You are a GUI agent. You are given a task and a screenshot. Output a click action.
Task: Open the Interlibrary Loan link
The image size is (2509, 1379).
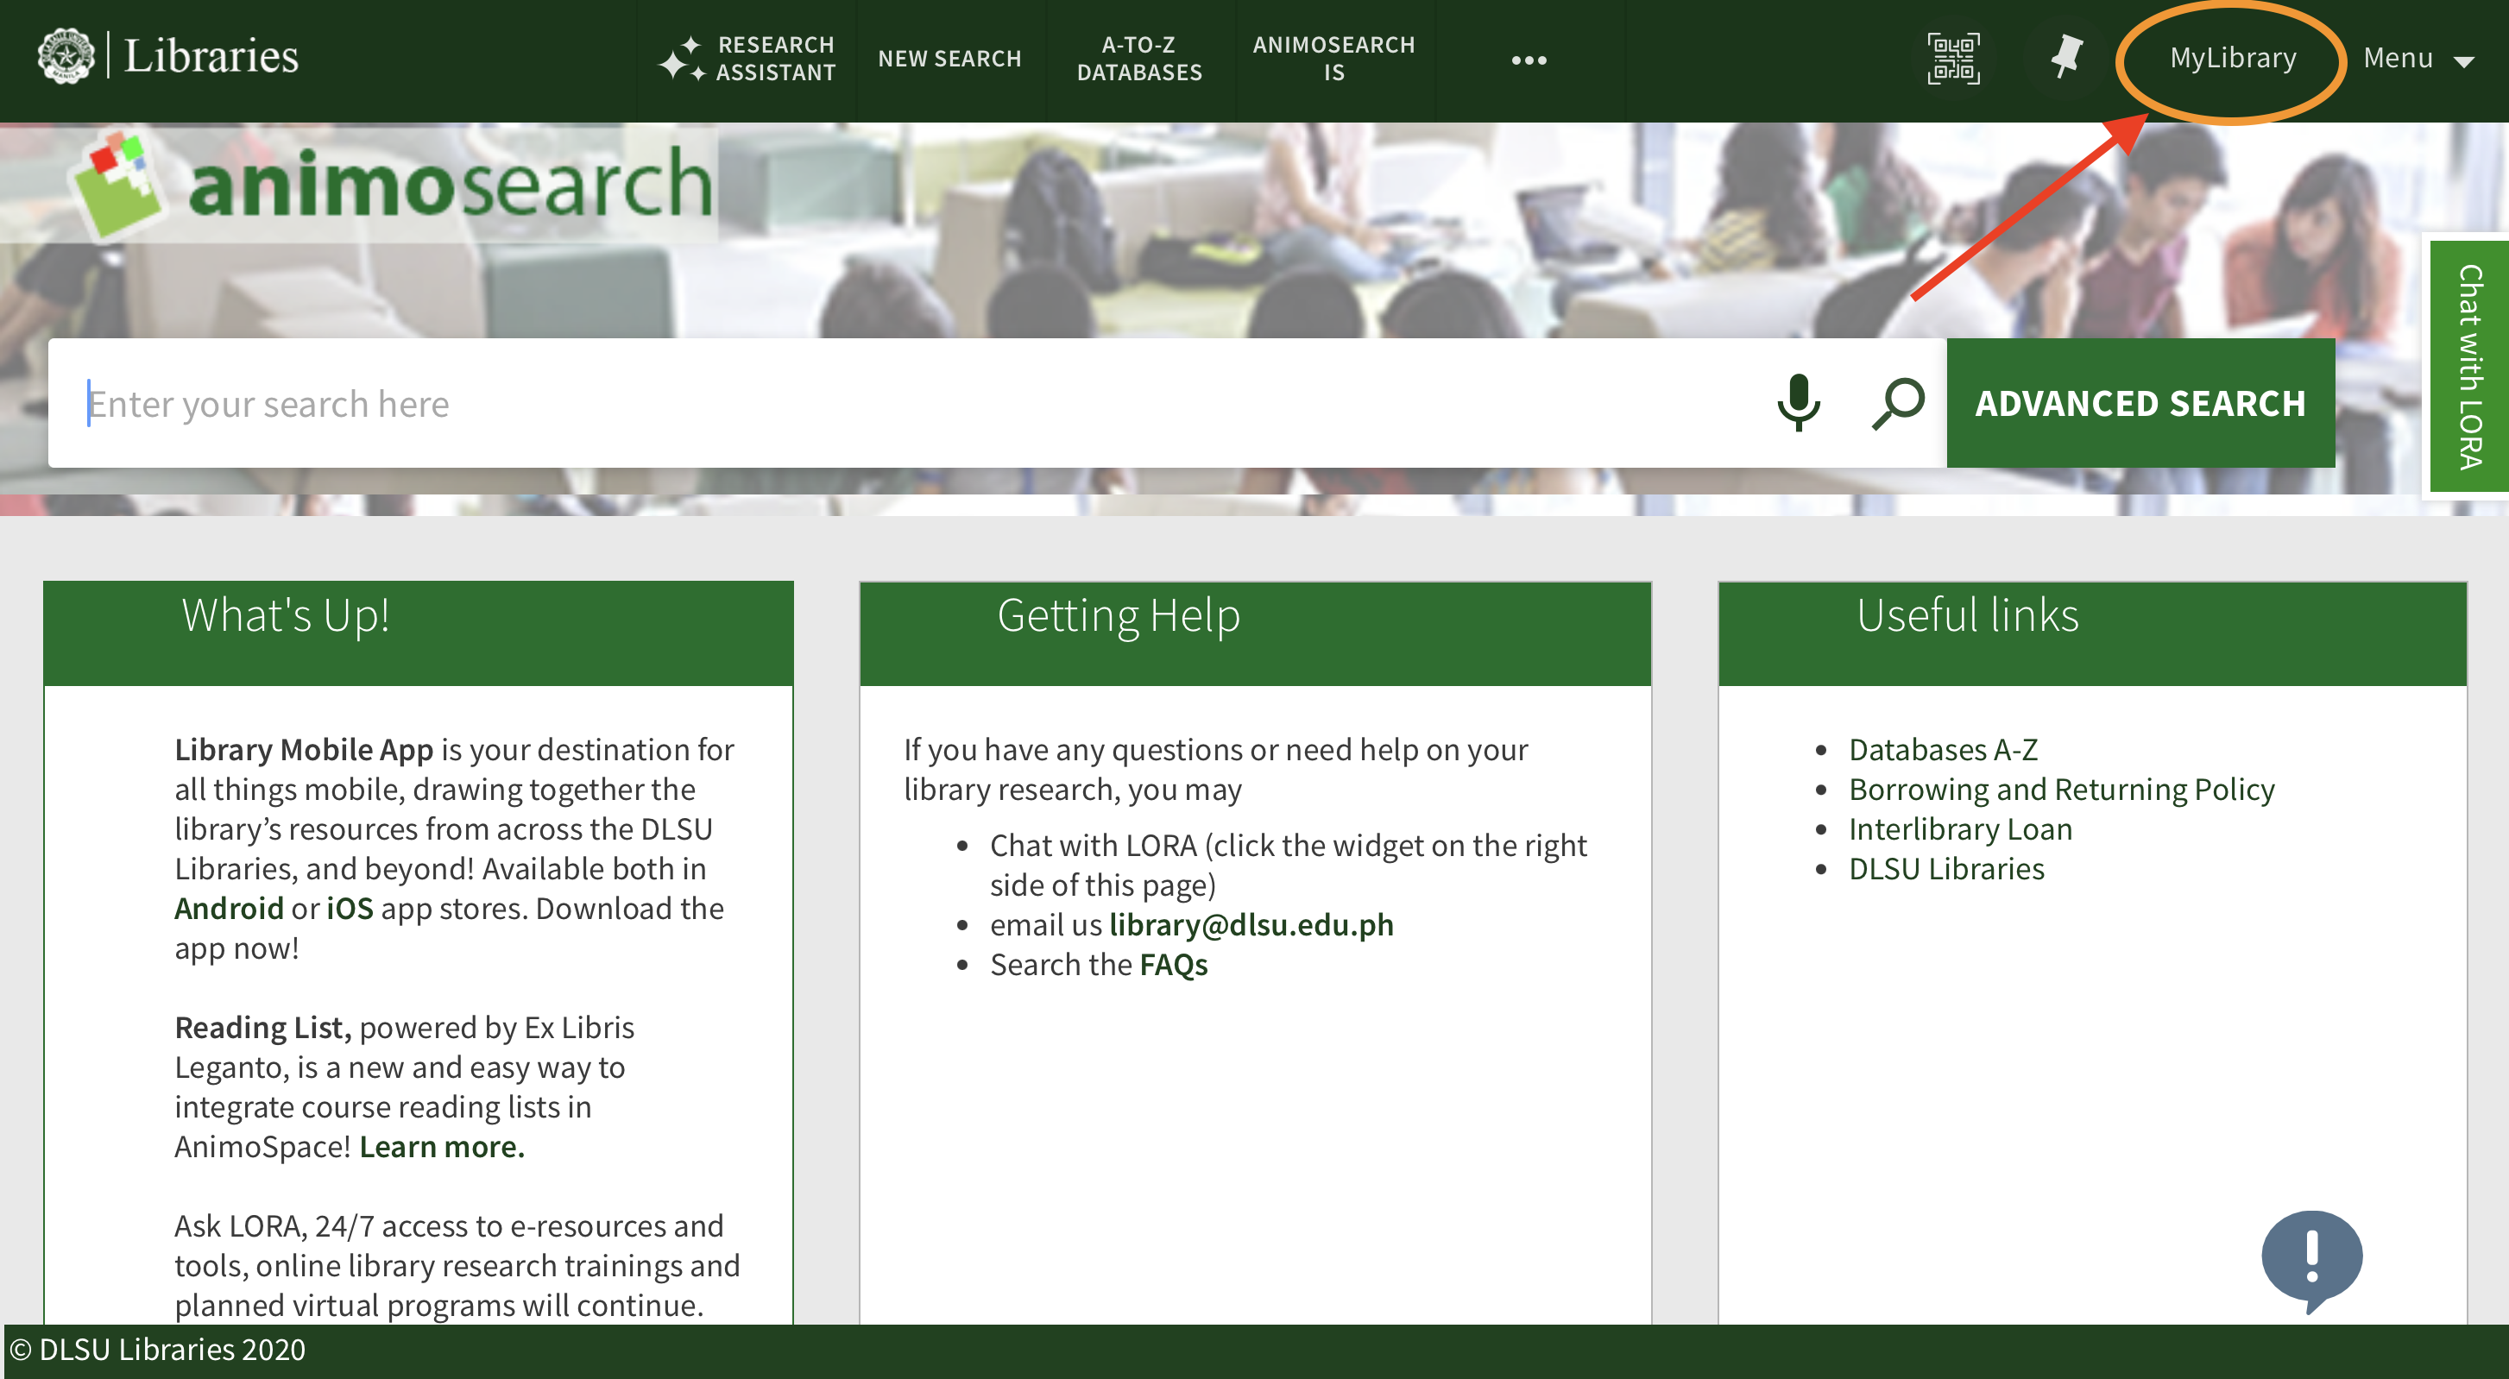(x=1960, y=828)
